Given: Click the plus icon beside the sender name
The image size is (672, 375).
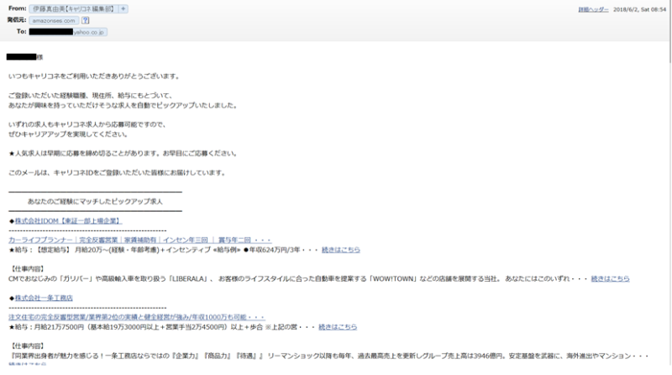Looking at the screenshot, I should 123,8.
